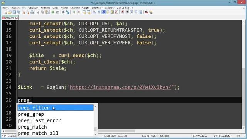Click the Print toolbar icon
Viewport: 247px width, 139px height.
point(32,12)
